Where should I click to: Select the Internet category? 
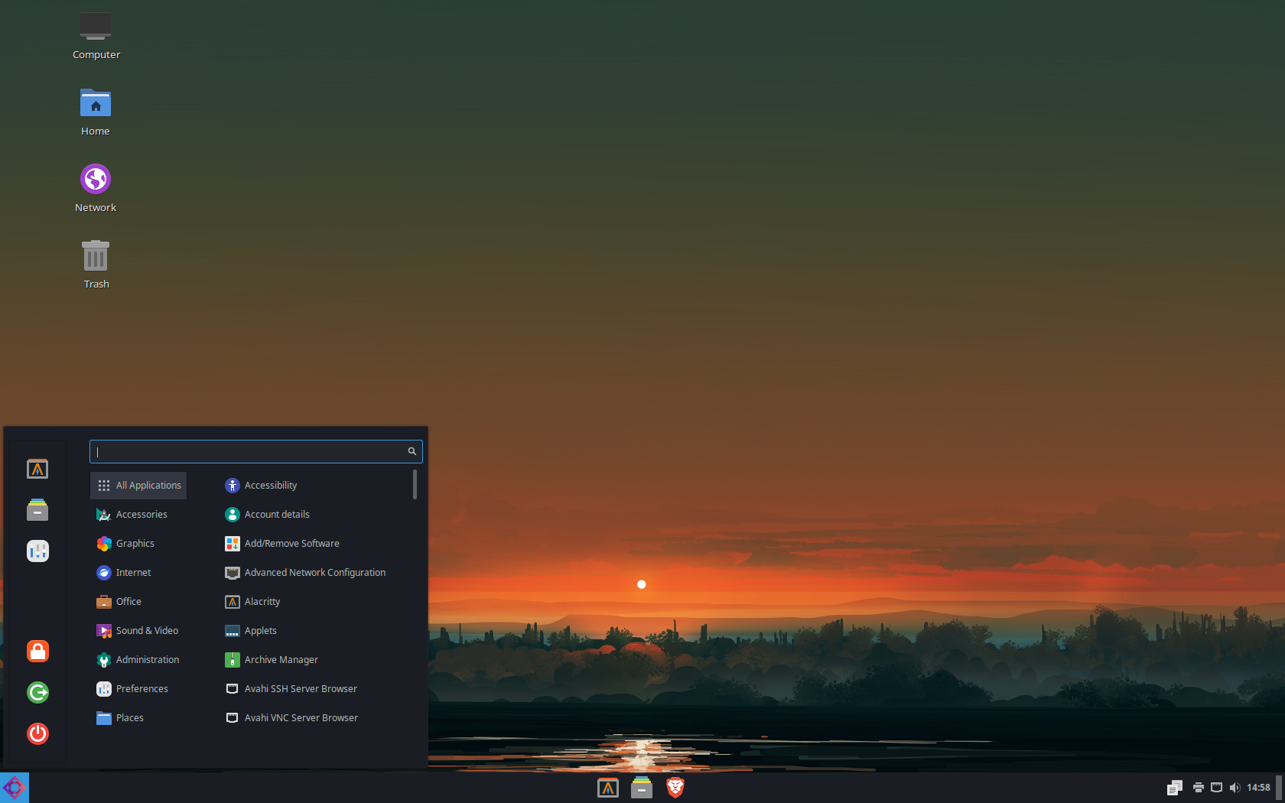click(x=138, y=573)
